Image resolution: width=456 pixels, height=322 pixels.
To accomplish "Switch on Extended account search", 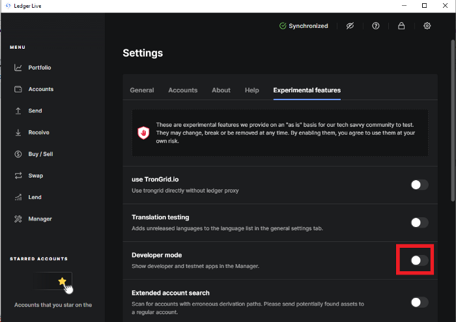I will tap(420, 302).
